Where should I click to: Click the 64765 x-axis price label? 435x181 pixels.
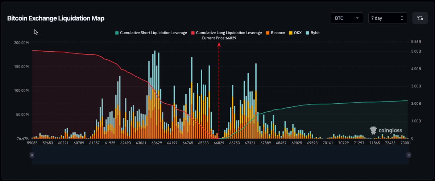(187, 143)
